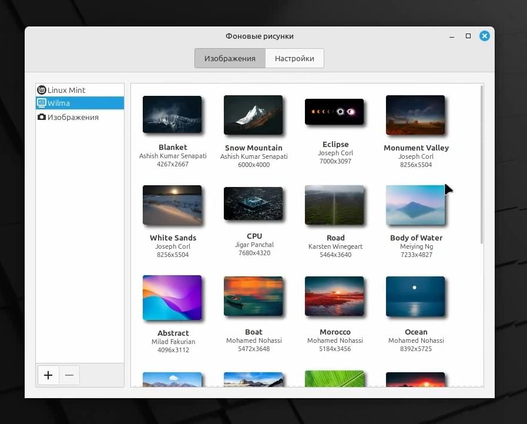
Task: Click the '7000x3097' resolution text
Action: [335, 161]
